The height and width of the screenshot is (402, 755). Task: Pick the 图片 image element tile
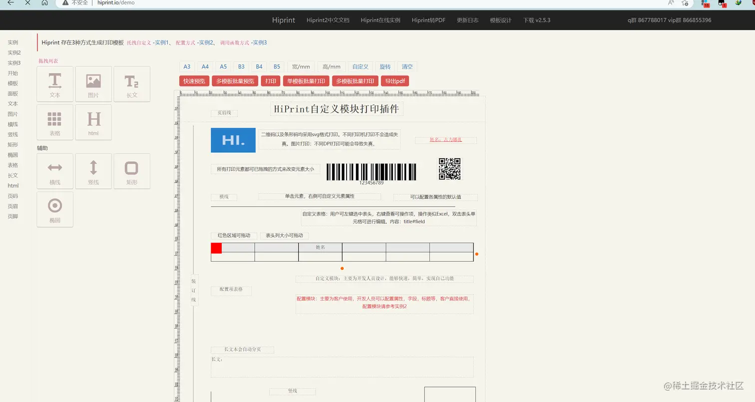click(93, 84)
